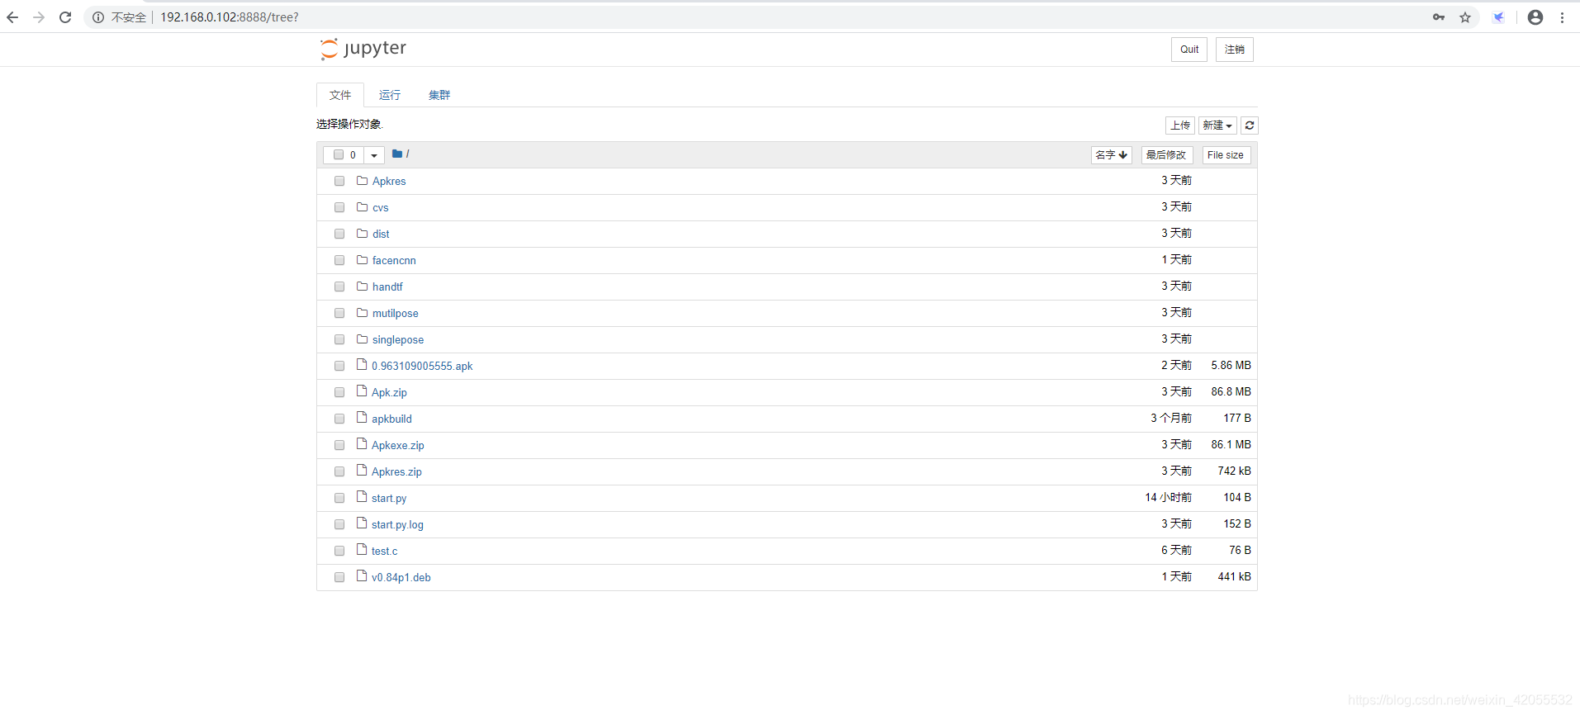
Task: Click folder icon next to facencnn
Action: click(x=362, y=259)
